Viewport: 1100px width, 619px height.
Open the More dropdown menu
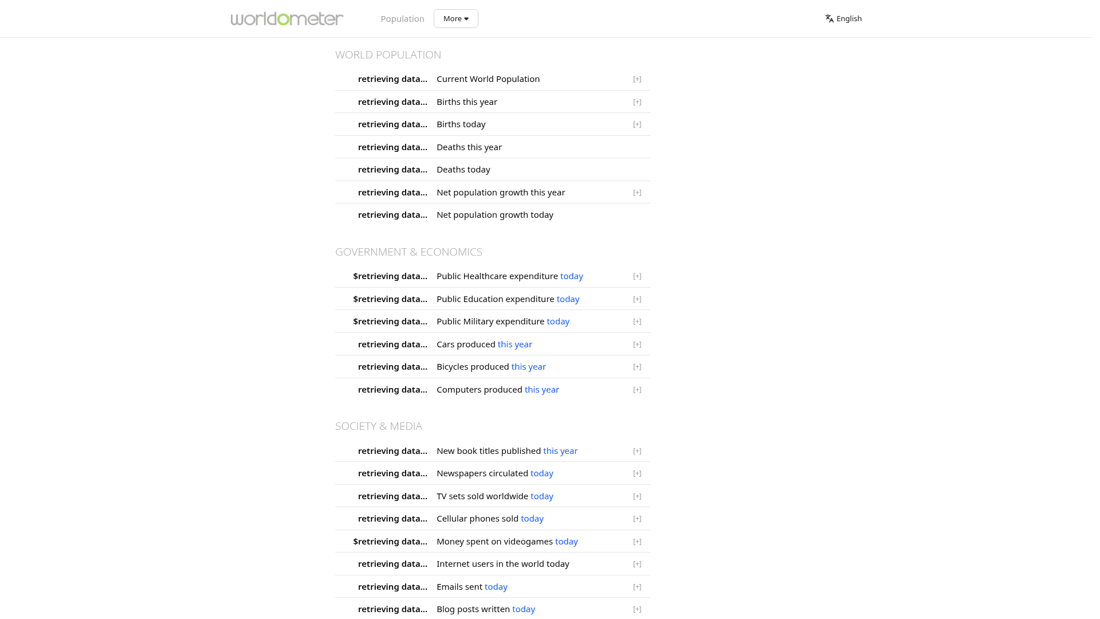coord(455,18)
